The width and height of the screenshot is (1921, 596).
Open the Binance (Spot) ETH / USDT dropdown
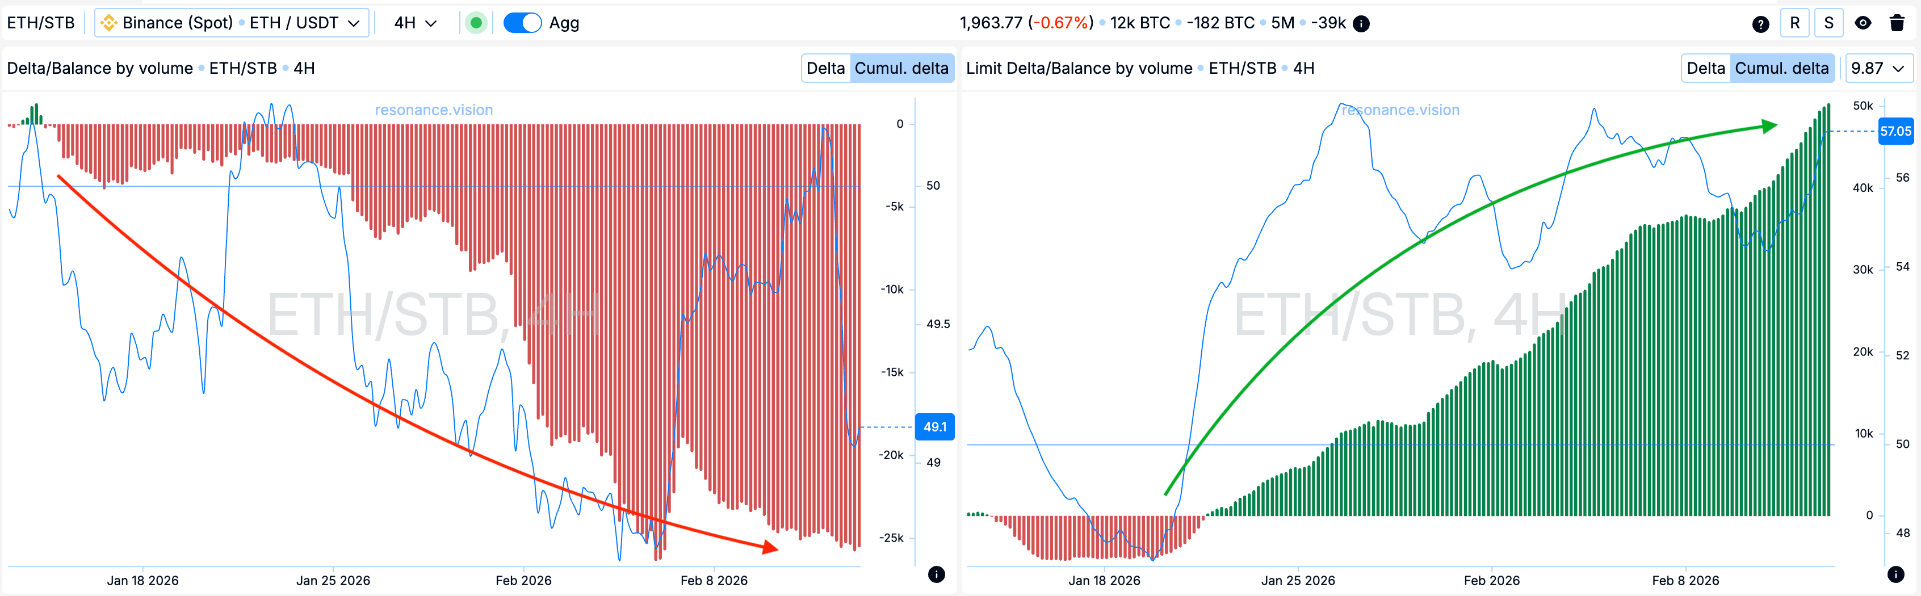232,23
